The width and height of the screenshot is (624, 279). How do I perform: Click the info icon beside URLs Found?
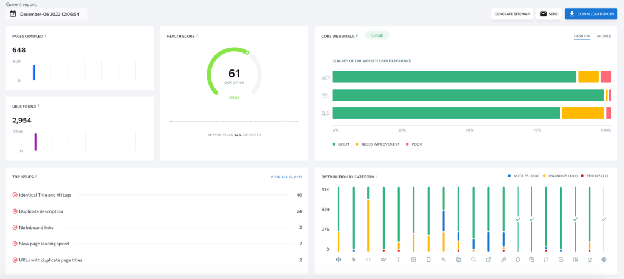(38, 106)
